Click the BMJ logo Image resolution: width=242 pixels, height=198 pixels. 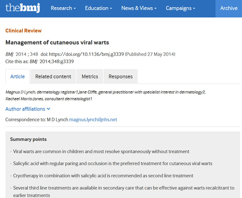(x=23, y=8)
